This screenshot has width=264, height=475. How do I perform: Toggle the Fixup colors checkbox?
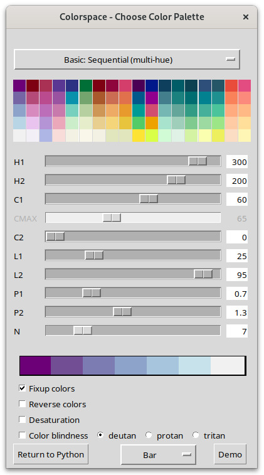pyautogui.click(x=22, y=388)
